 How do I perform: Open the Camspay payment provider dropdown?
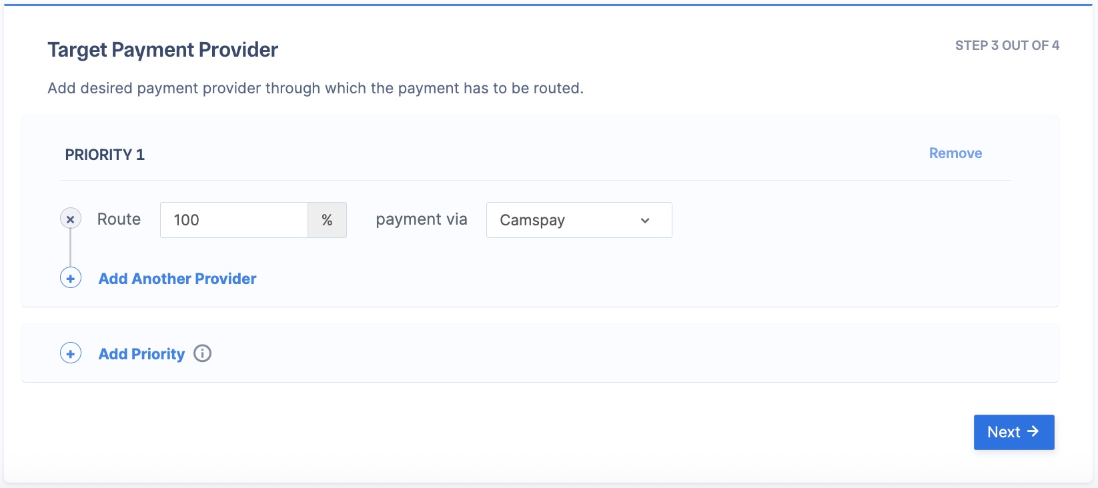tap(579, 220)
